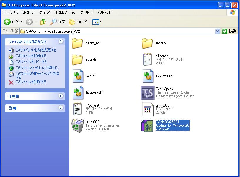Image resolution: width=240 pixels, height=177 pixels.
Task: Open the back button history dropdown
Action: click(x=21, y=22)
